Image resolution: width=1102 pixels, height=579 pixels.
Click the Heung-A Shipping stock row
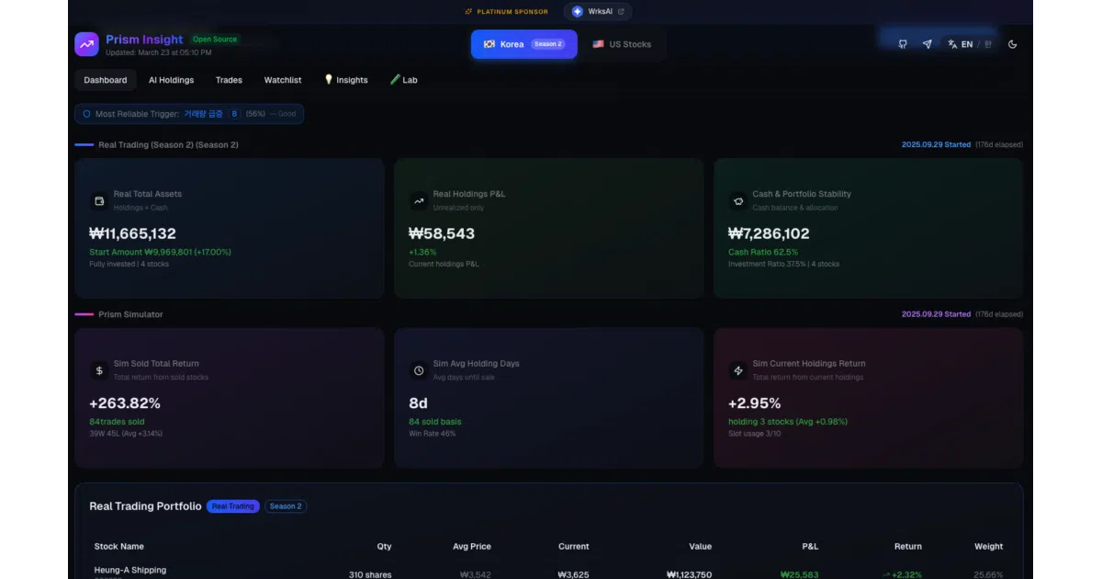549,573
